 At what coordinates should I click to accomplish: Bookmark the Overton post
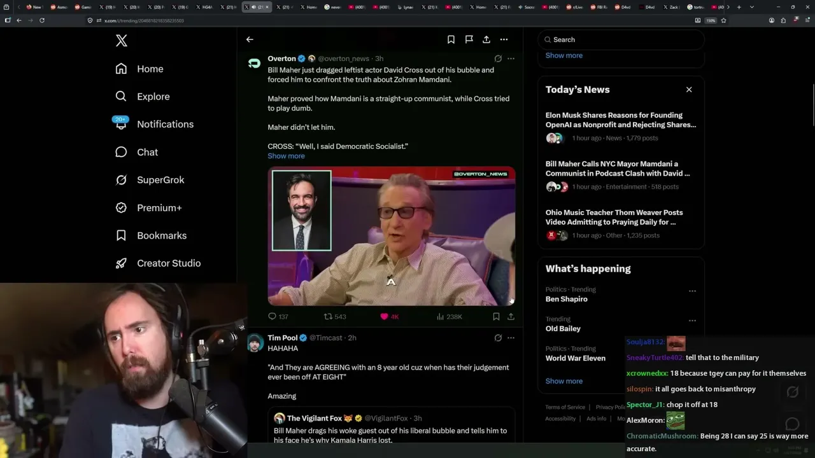(496, 316)
